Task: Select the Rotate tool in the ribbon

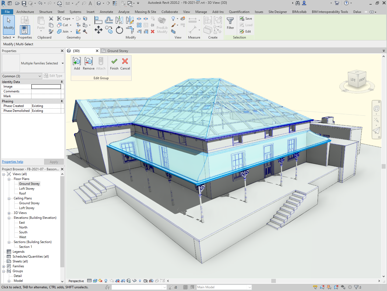Action: pos(119,30)
